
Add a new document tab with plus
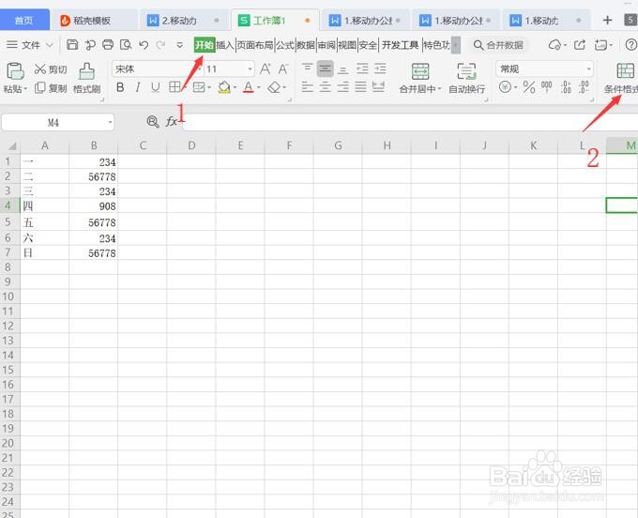(x=607, y=20)
